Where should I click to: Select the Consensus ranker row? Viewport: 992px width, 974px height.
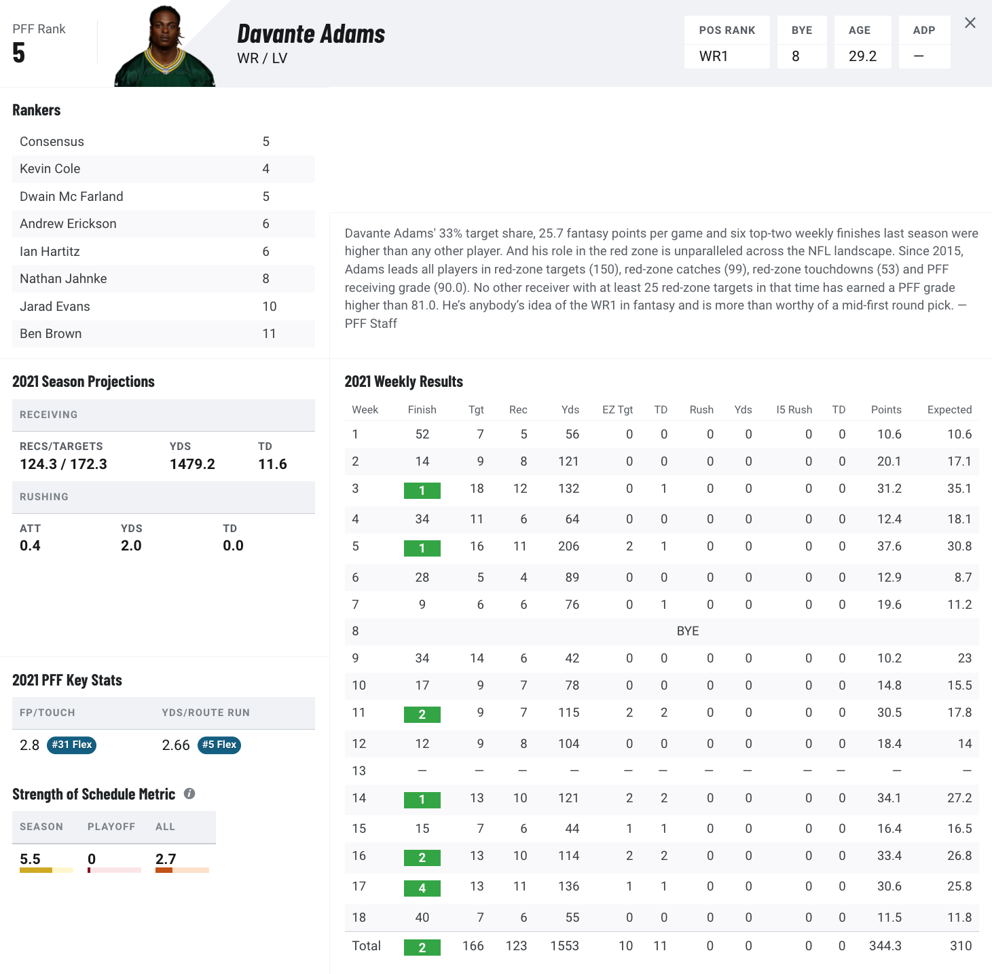point(164,141)
